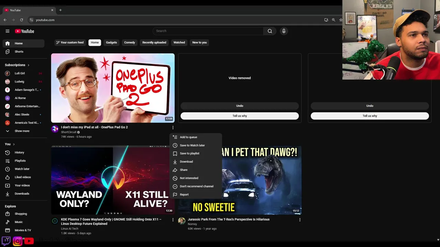Screen dimensions: 440x247
Task: Select Don't recommend channel in menu
Action: (196, 186)
